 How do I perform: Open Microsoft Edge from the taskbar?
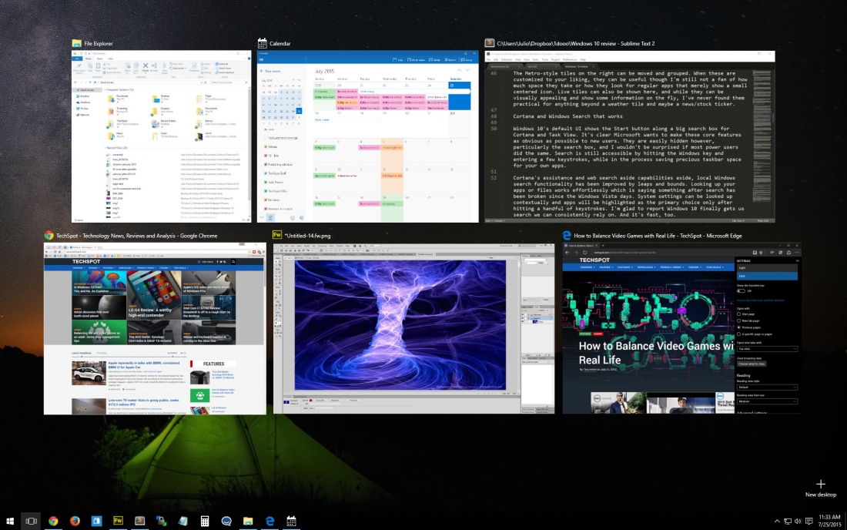click(269, 521)
